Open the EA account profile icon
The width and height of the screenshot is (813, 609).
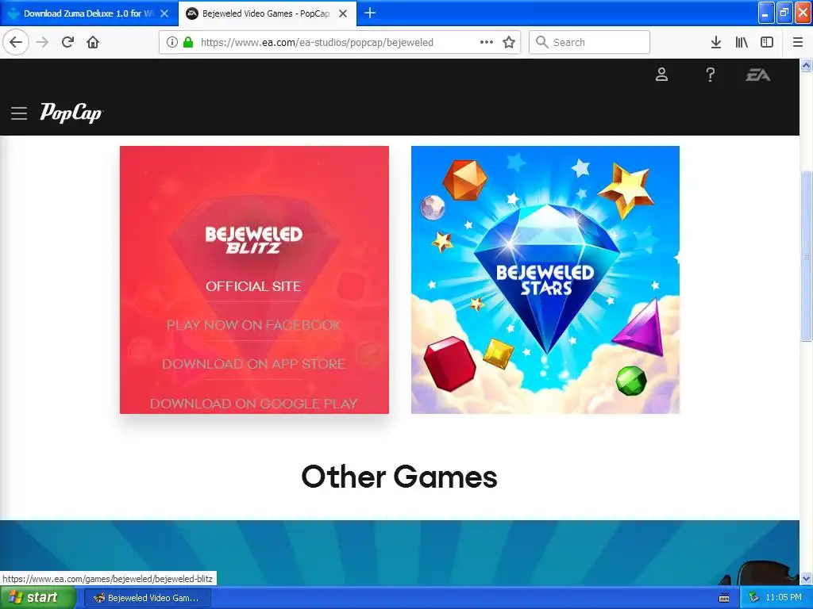tap(661, 75)
